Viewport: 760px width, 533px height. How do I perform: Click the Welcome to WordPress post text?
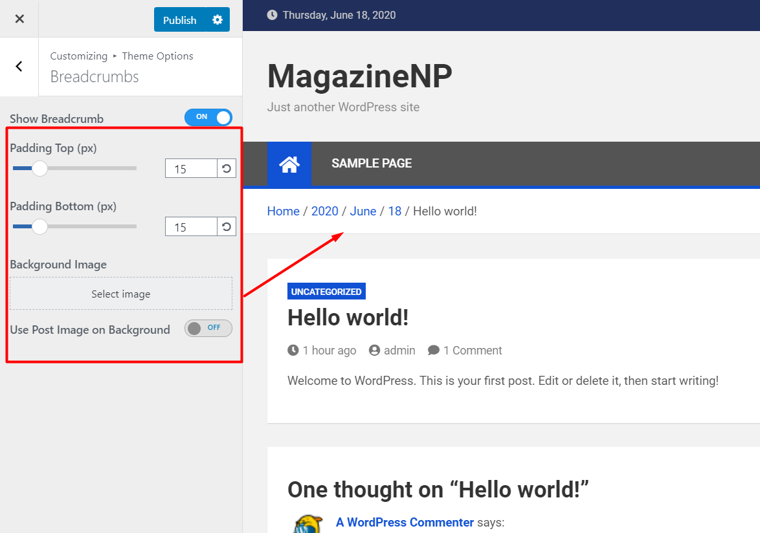coord(503,380)
